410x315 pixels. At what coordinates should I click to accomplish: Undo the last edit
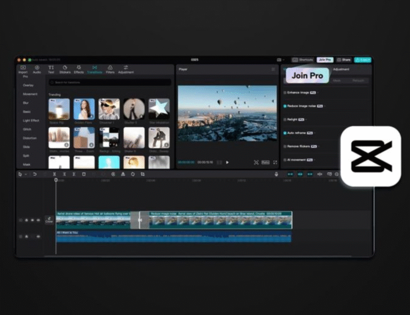point(35,174)
